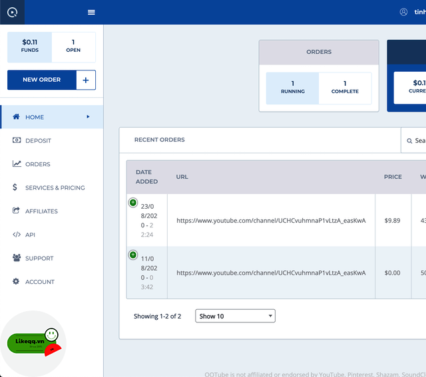Viewport: 426px width, 377px height.
Task: Open the Show 10 dropdown
Action: pos(235,316)
